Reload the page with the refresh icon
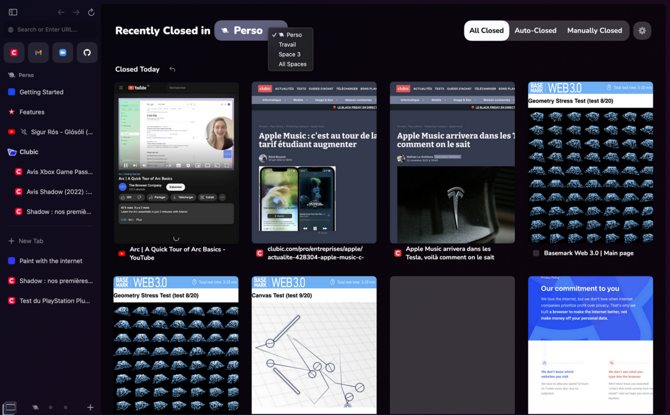 click(x=91, y=12)
